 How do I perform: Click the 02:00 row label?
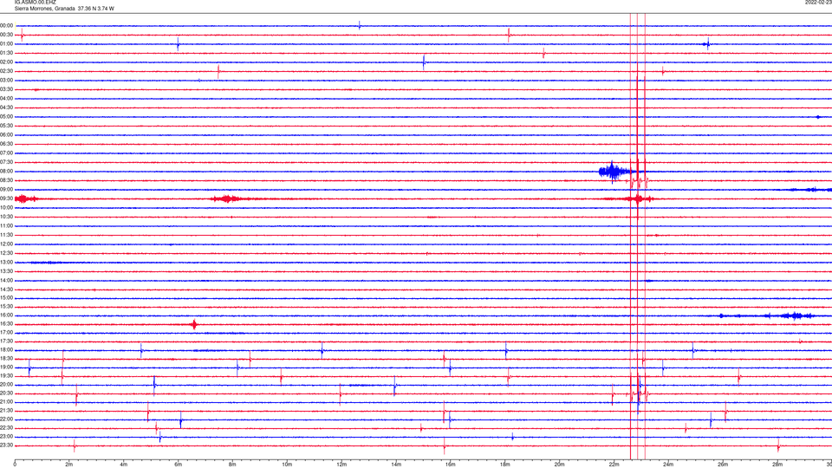pyautogui.click(x=6, y=62)
